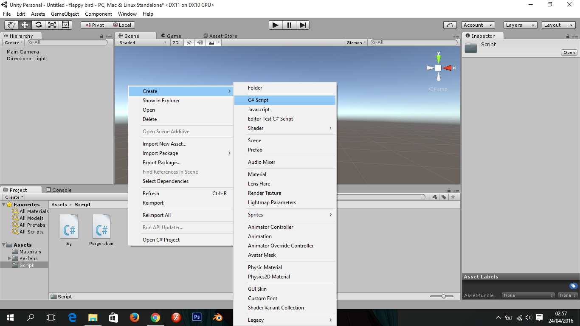Click the Step frame button
The width and height of the screenshot is (580, 326).
tap(302, 25)
